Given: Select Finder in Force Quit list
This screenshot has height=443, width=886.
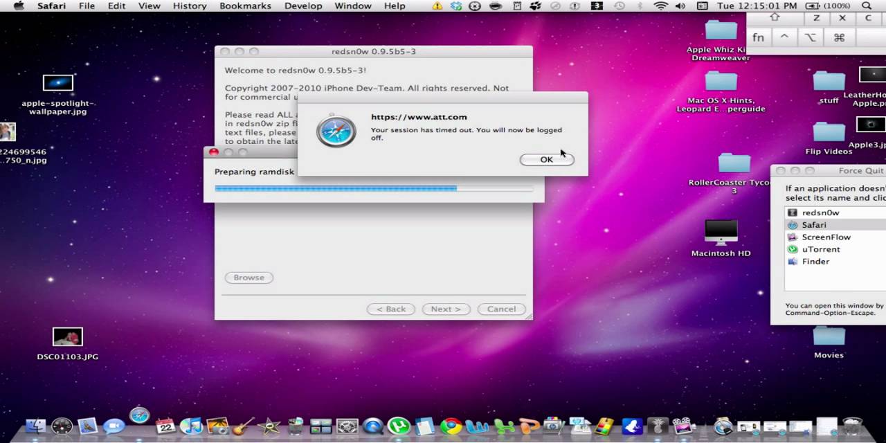Looking at the screenshot, I should coord(835,262).
